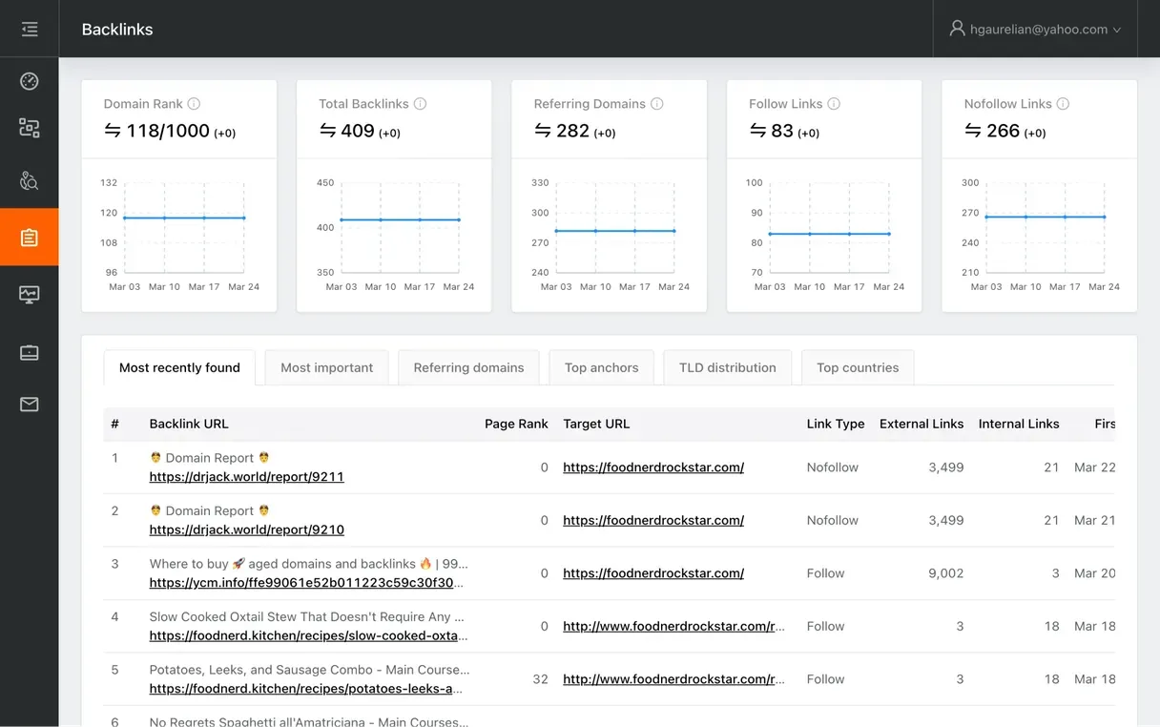Click the briefcase icon in the sidebar
This screenshot has width=1160, height=727.
(x=29, y=352)
